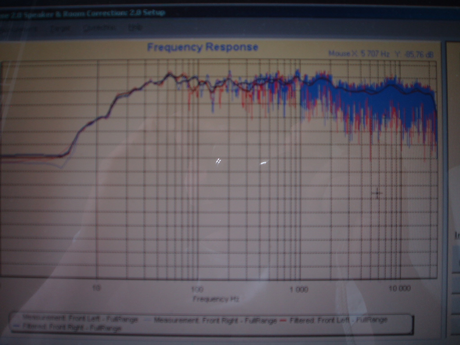Click blue swatch for Filtered Front Right

(17, 327)
